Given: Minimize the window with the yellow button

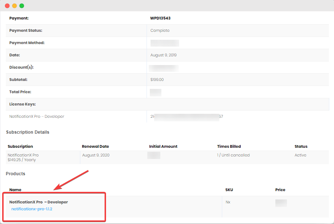Looking at the screenshot, I should 14,6.
